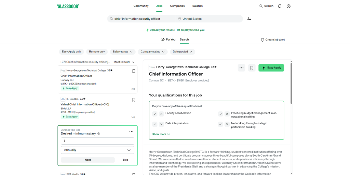Skip the desired salary prompt

(x=125, y=160)
